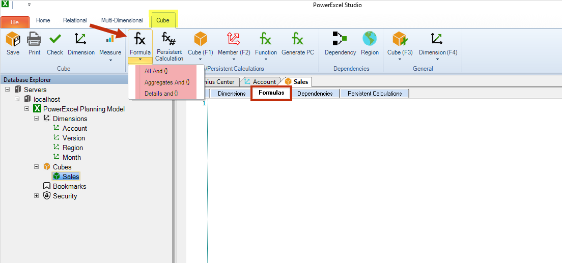The image size is (562, 263).
Task: Click the Cube (F1) icon
Action: point(201,39)
